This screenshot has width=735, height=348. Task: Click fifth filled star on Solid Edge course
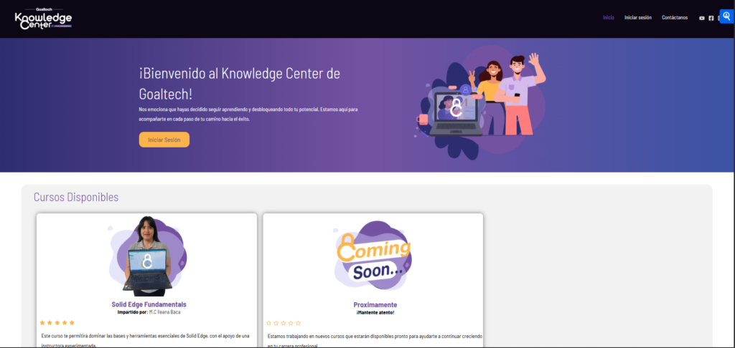point(71,323)
